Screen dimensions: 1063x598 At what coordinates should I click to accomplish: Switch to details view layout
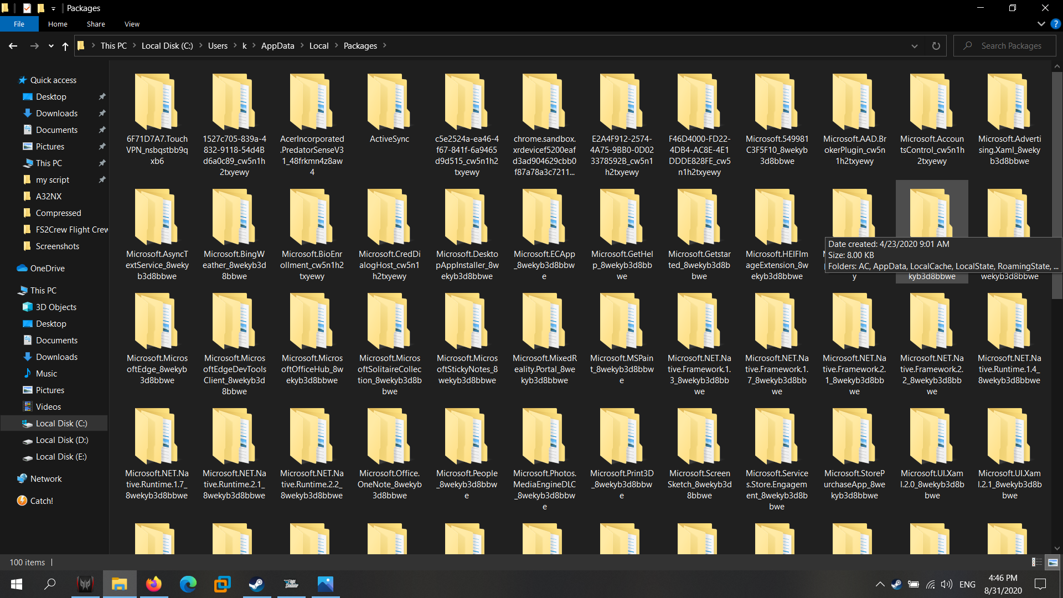coord(1036,562)
